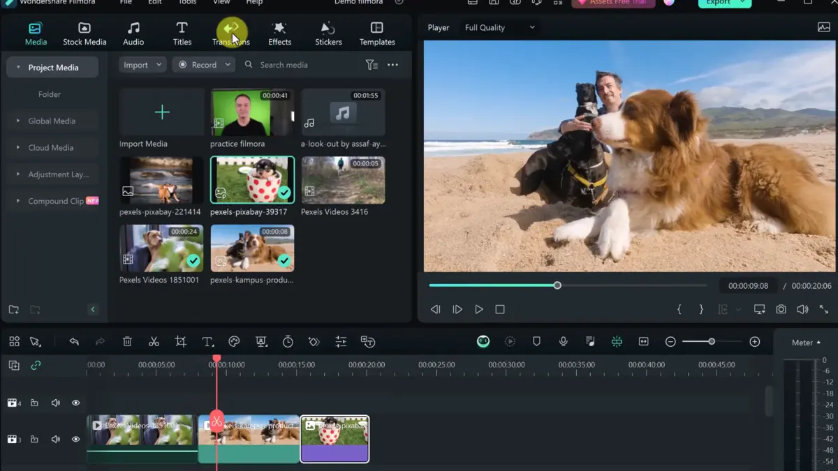Toggle visibility of the bottom video track

click(x=75, y=439)
